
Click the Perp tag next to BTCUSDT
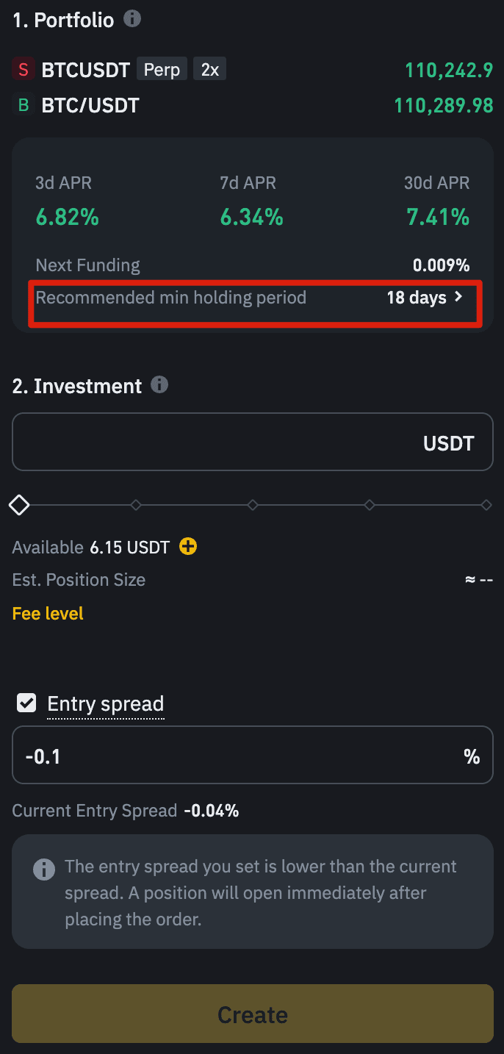point(162,69)
